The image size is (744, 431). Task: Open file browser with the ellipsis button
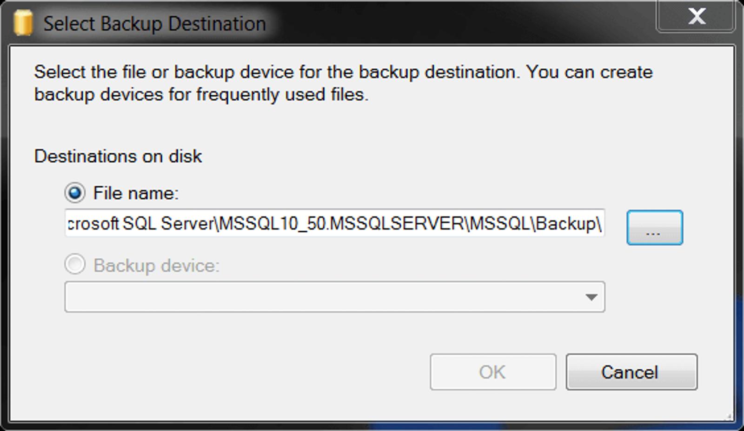(x=654, y=228)
